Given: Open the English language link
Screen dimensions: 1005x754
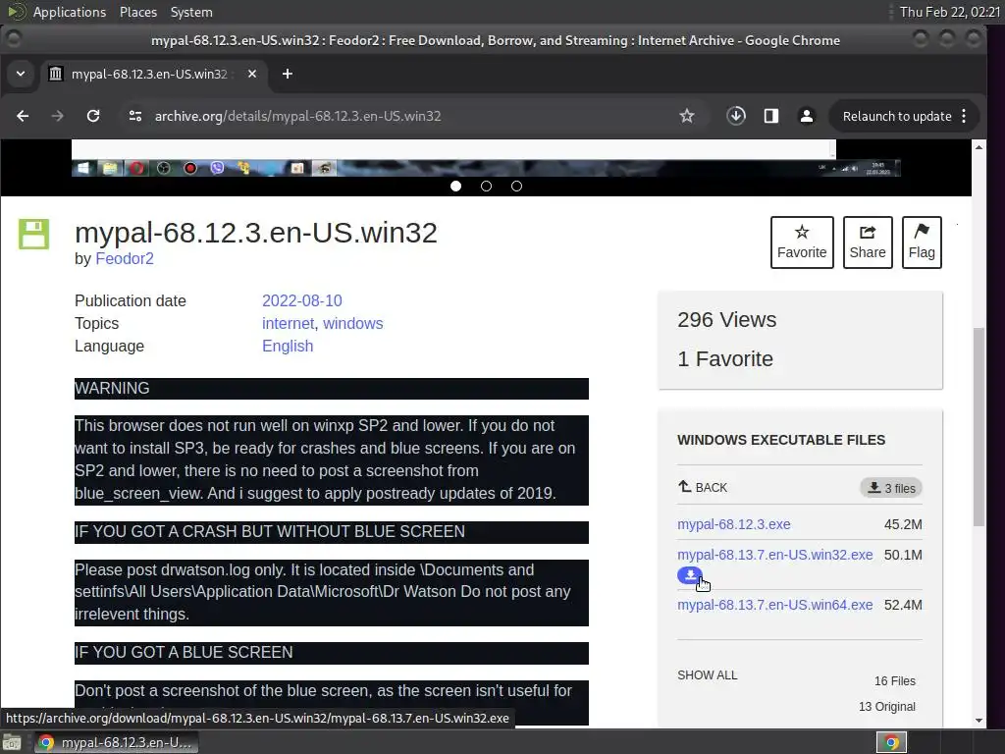Looking at the screenshot, I should (288, 346).
